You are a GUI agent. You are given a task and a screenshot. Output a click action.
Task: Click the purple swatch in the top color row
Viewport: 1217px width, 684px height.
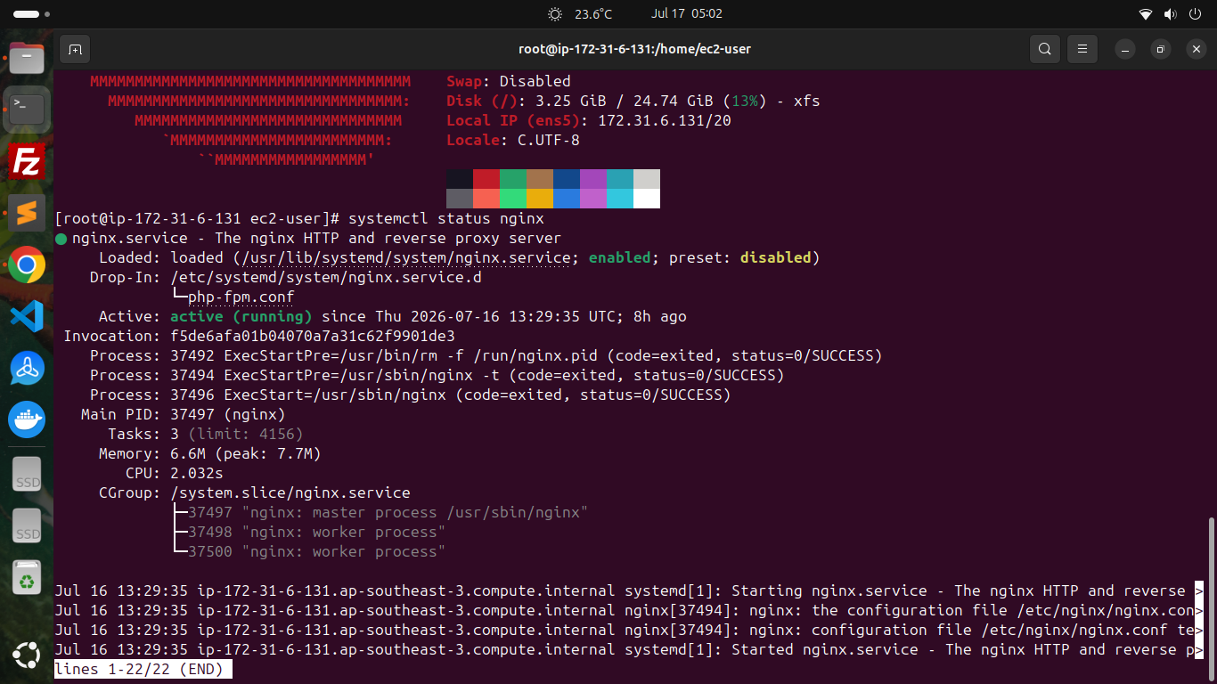[593, 179]
